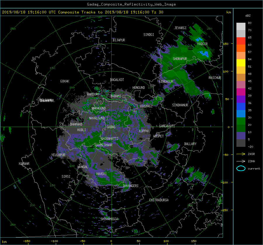Click the SIRSI city label

click(x=66, y=177)
